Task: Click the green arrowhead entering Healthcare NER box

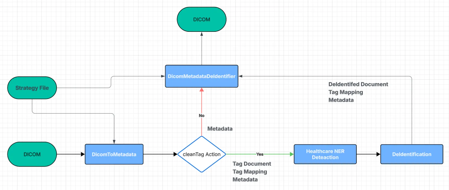Action: pyautogui.click(x=292, y=154)
